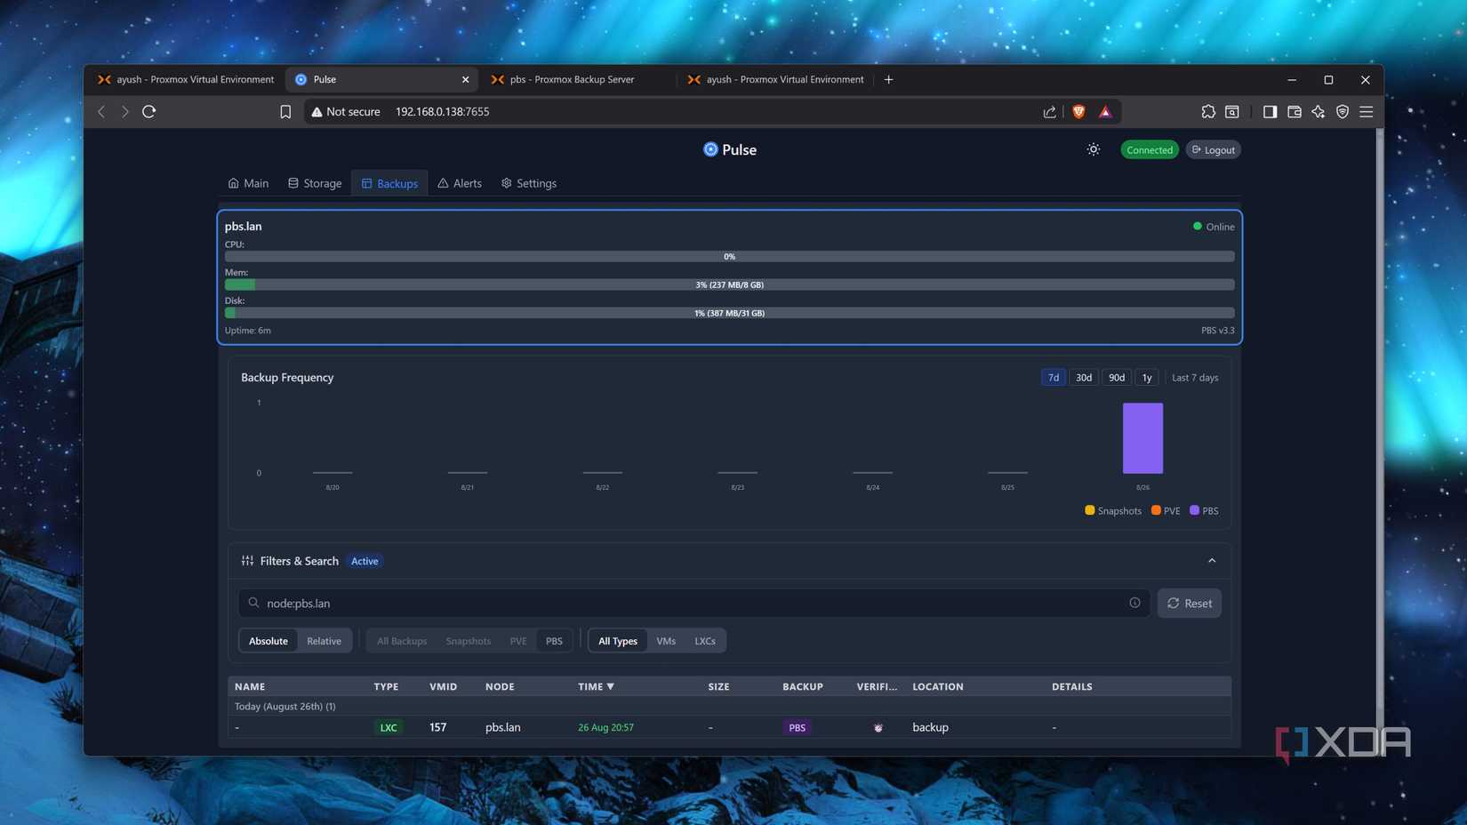The height and width of the screenshot is (825, 1467).
Task: Click the Pulse logo icon in the header
Action: coord(710,149)
